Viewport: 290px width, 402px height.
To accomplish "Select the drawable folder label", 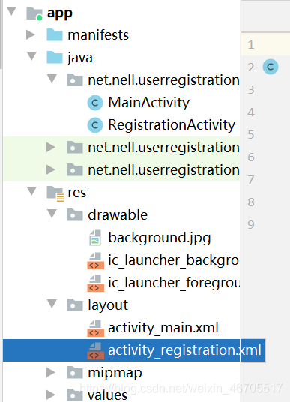I will (x=118, y=214).
